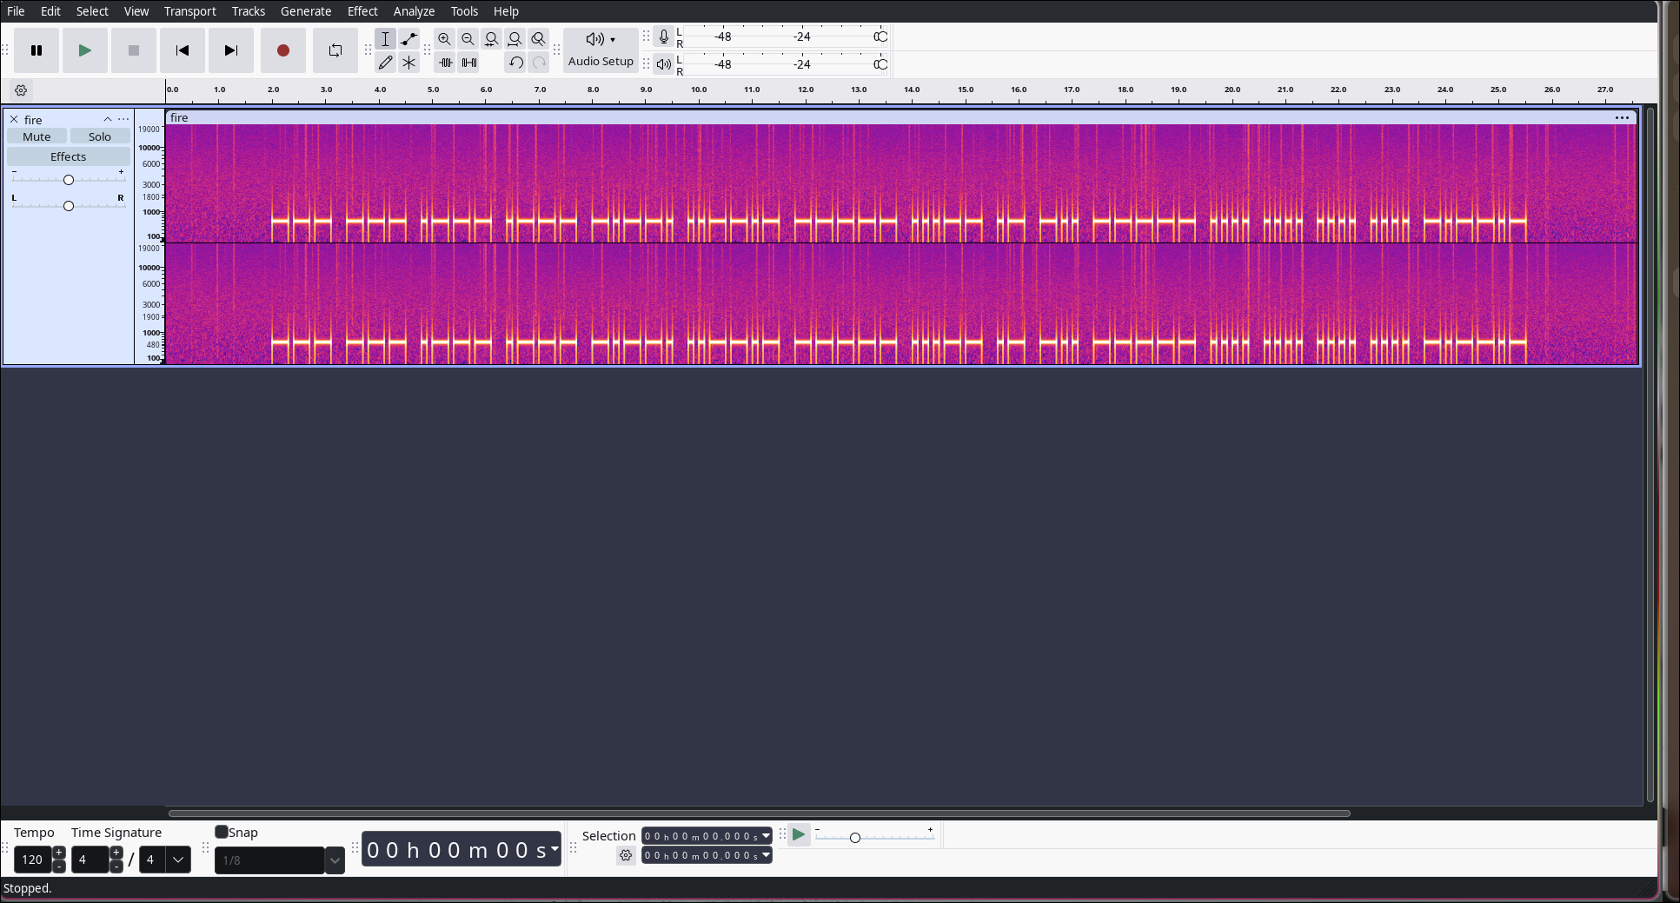The width and height of the screenshot is (1680, 903).
Task: Click the fire track pan slider
Action: point(69,206)
